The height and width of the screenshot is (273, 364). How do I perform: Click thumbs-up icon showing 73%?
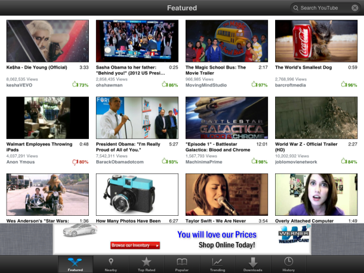click(75, 84)
